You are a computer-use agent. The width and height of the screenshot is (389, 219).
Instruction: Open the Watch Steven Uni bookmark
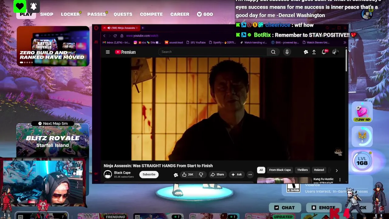point(316,43)
